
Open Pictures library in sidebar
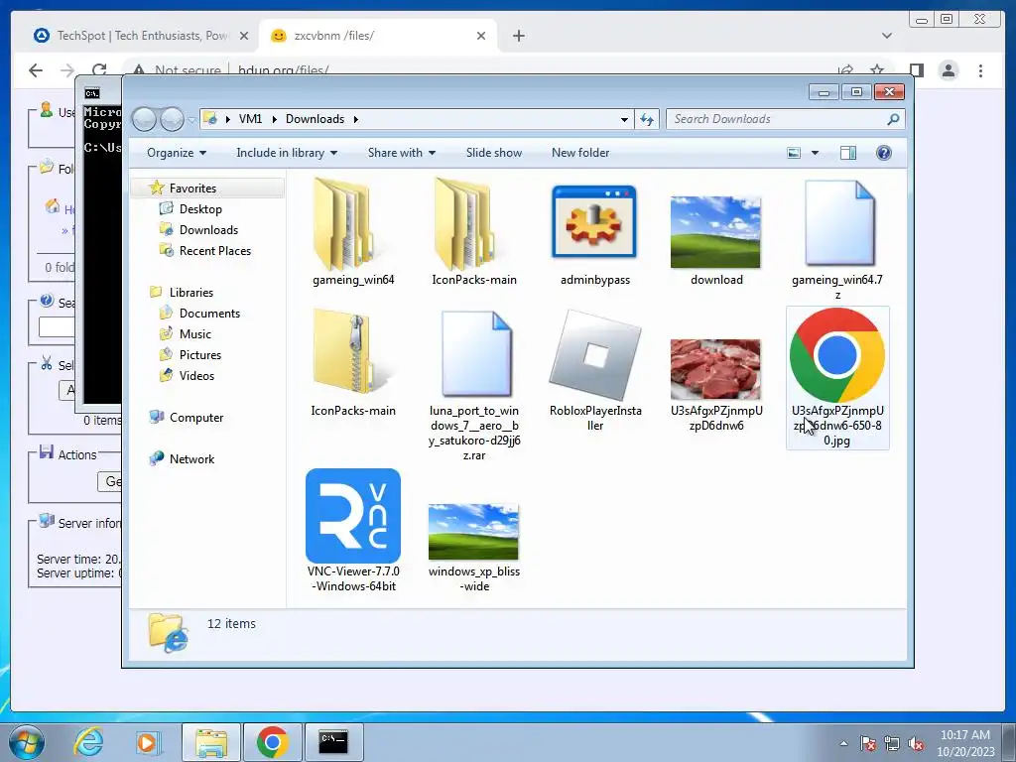[x=199, y=355]
